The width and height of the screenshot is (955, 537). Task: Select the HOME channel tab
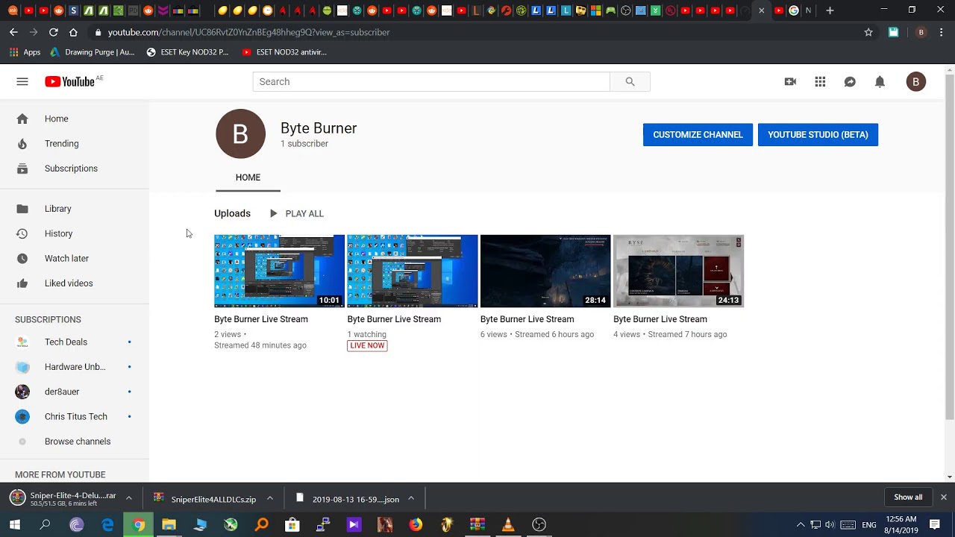(x=248, y=178)
